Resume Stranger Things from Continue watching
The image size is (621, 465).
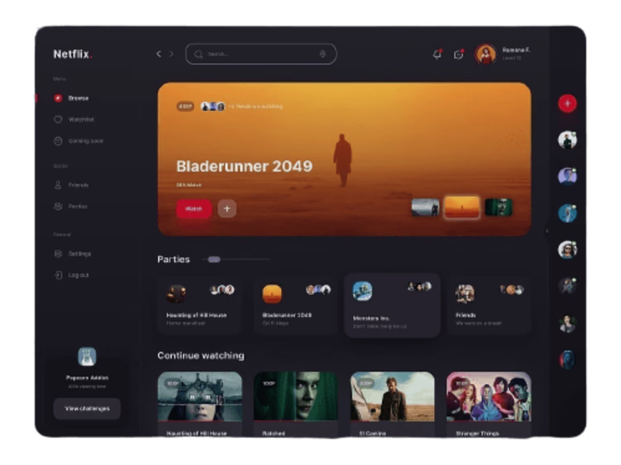click(489, 405)
